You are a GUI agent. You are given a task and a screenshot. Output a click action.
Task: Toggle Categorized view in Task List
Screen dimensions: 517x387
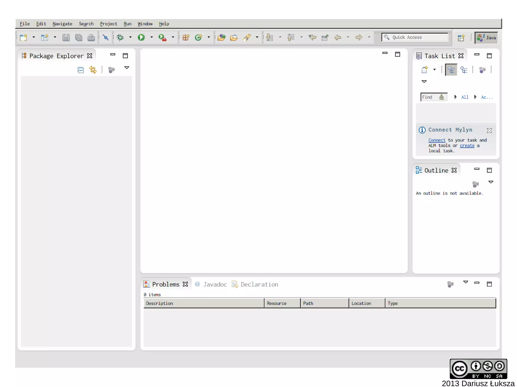pos(451,70)
